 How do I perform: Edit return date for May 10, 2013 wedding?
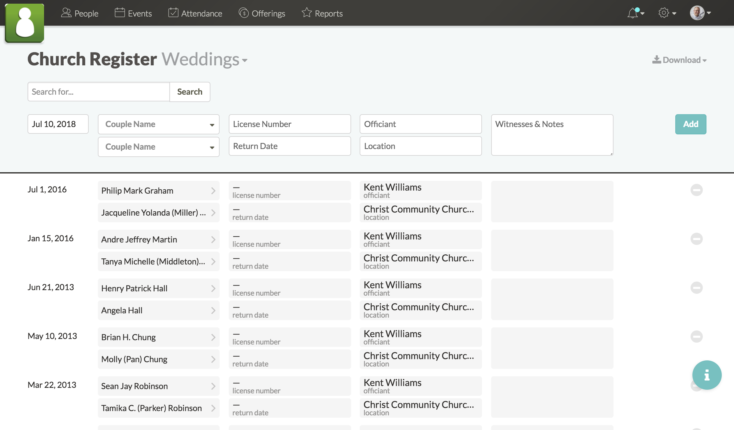click(x=290, y=359)
